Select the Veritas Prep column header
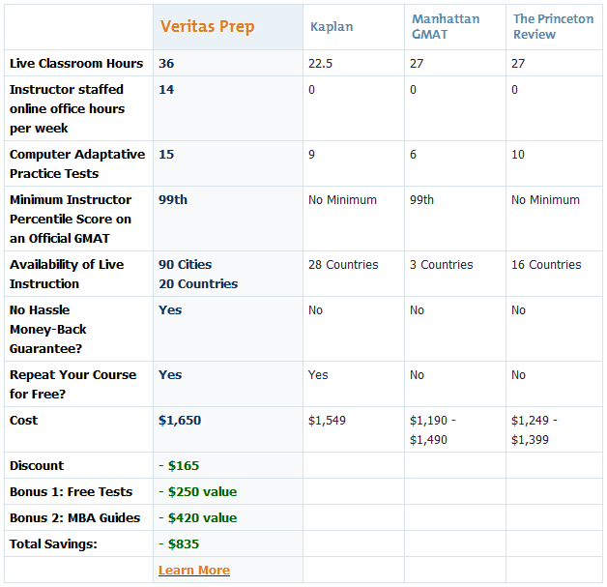This screenshot has height=587, width=607. (x=208, y=27)
